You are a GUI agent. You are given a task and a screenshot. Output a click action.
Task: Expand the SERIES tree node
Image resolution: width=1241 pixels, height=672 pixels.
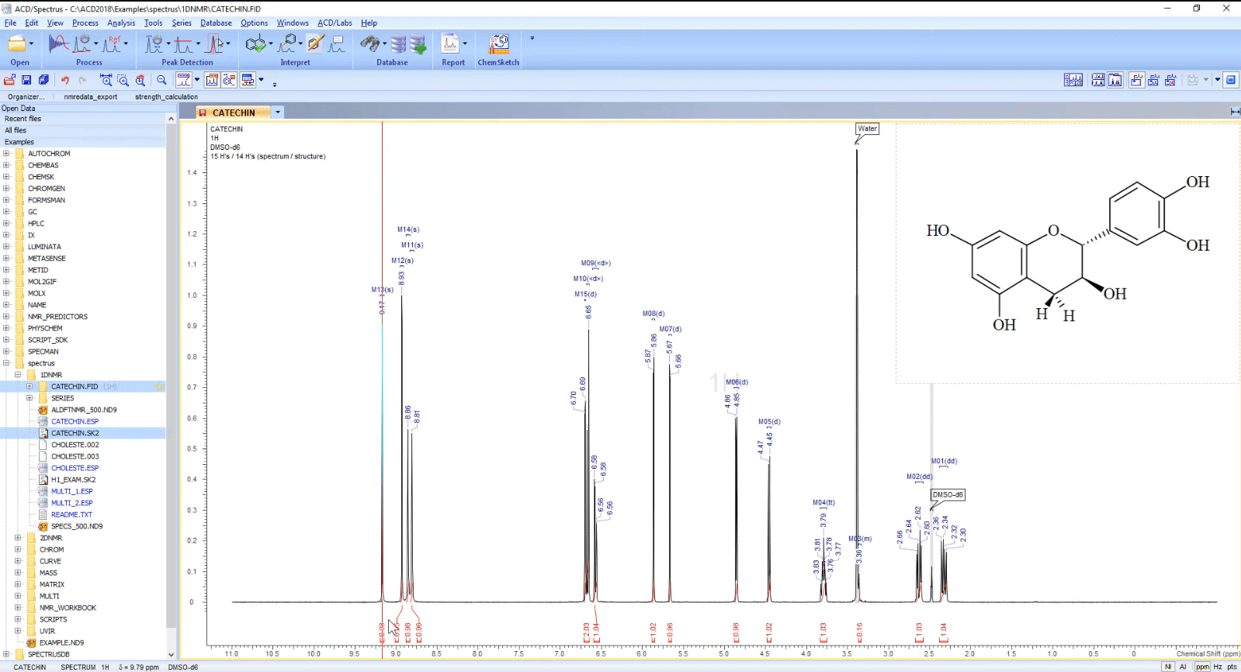[x=29, y=398]
